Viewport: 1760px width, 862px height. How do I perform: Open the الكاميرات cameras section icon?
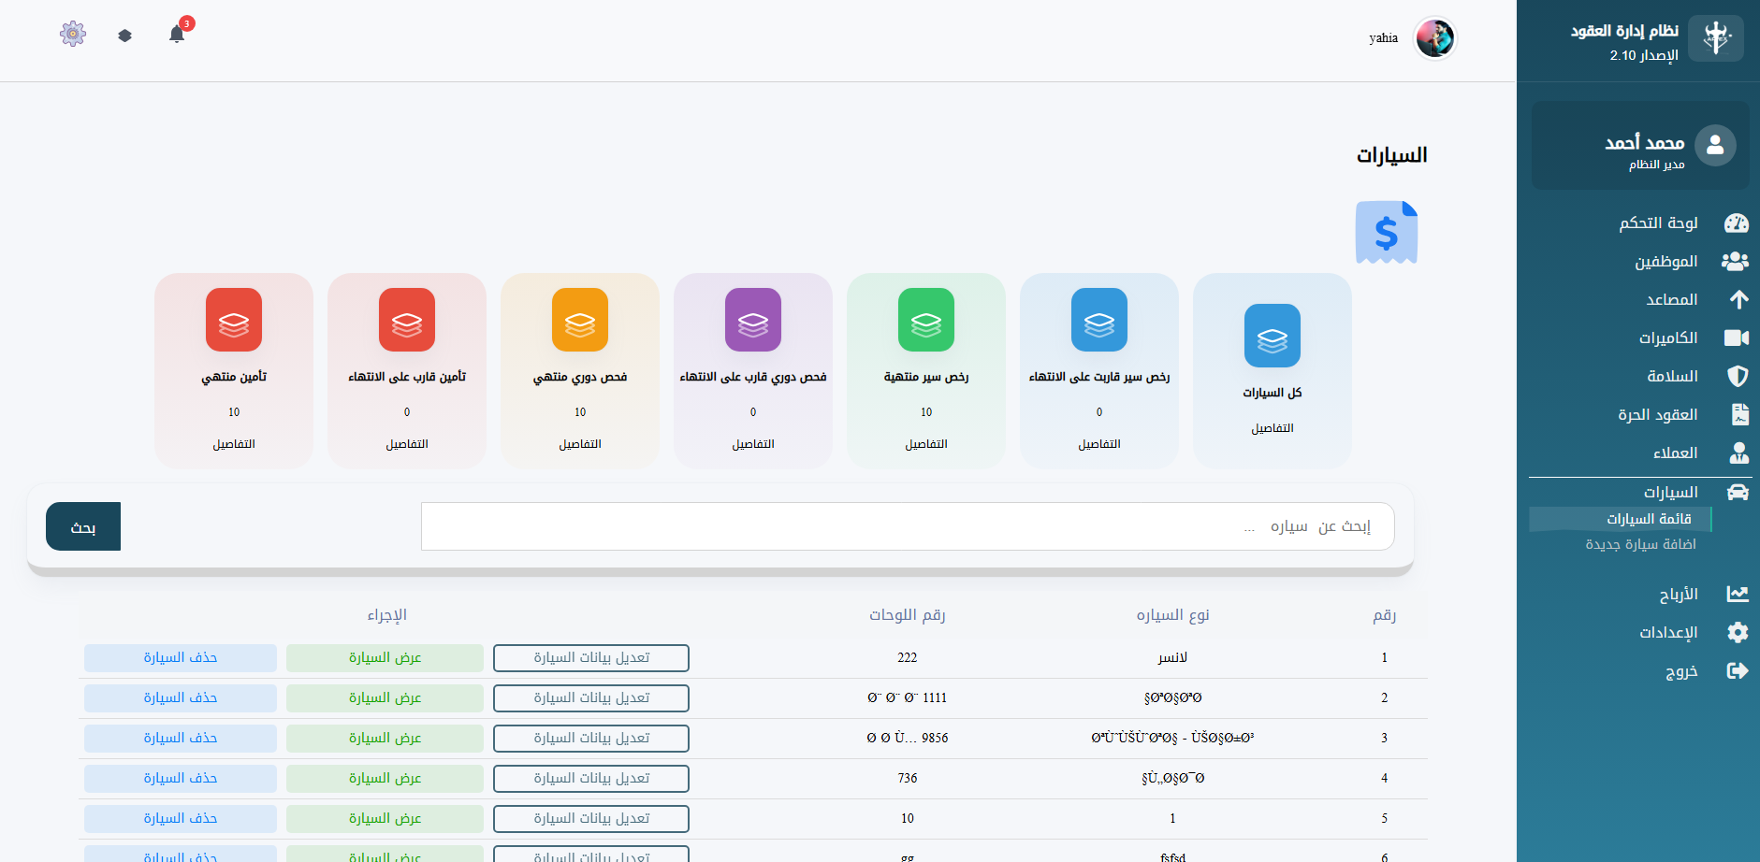(x=1737, y=338)
